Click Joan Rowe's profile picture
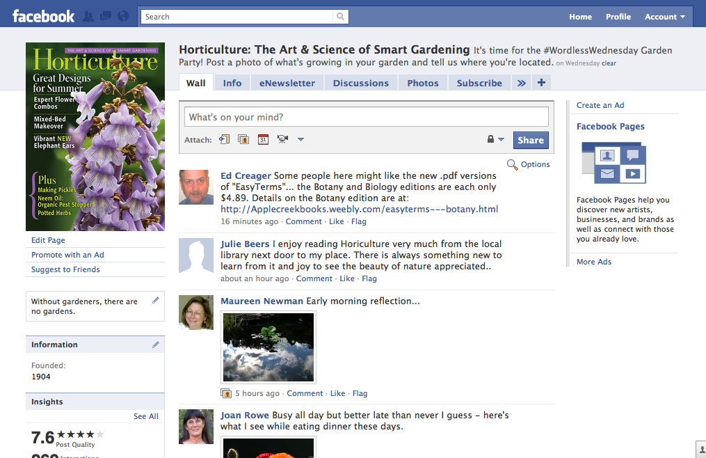Image resolution: width=706 pixels, height=458 pixels. coord(196,427)
